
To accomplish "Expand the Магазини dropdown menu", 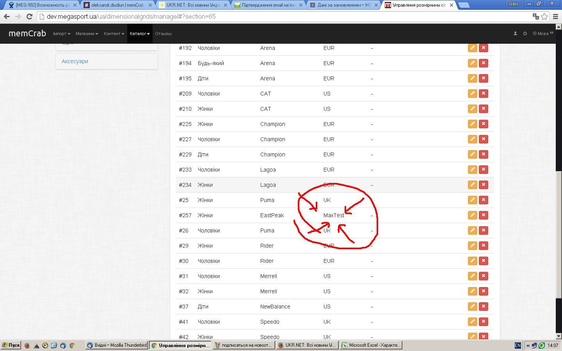I will coord(87,34).
